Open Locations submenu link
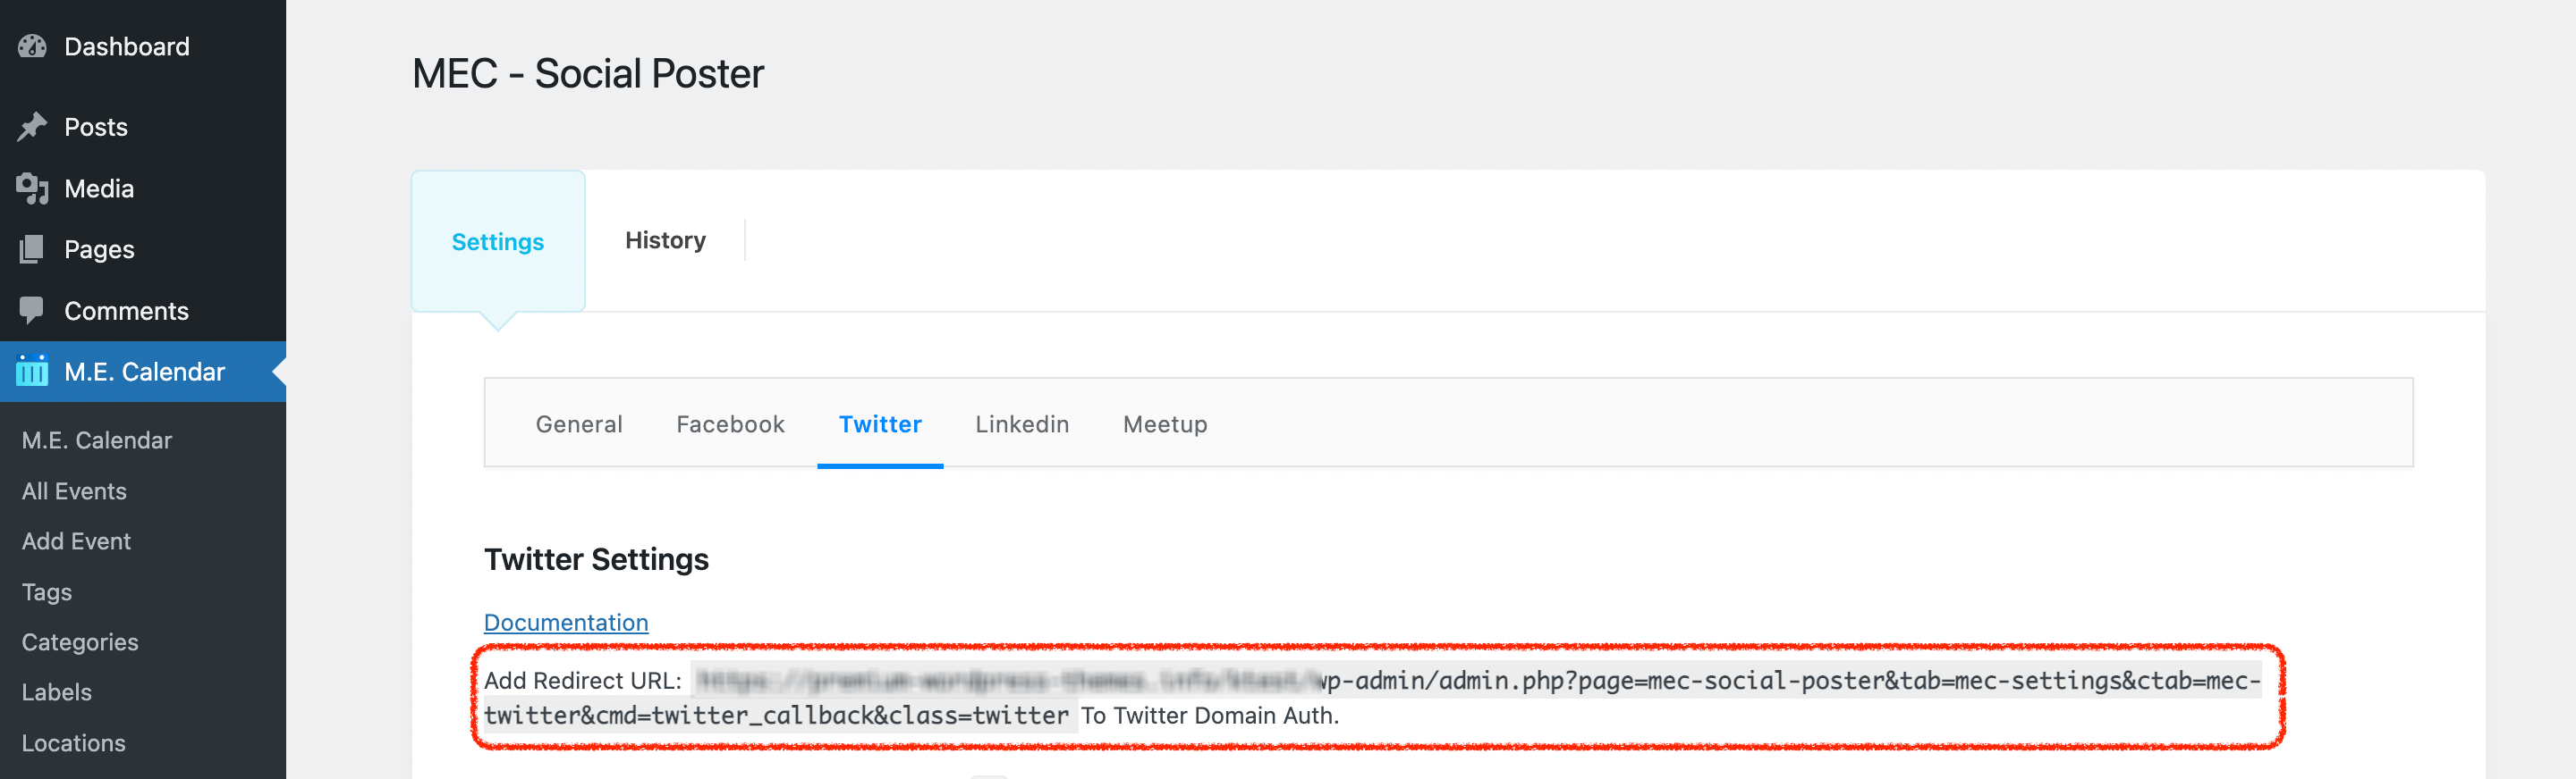Image resolution: width=2576 pixels, height=779 pixels. pos(74,743)
